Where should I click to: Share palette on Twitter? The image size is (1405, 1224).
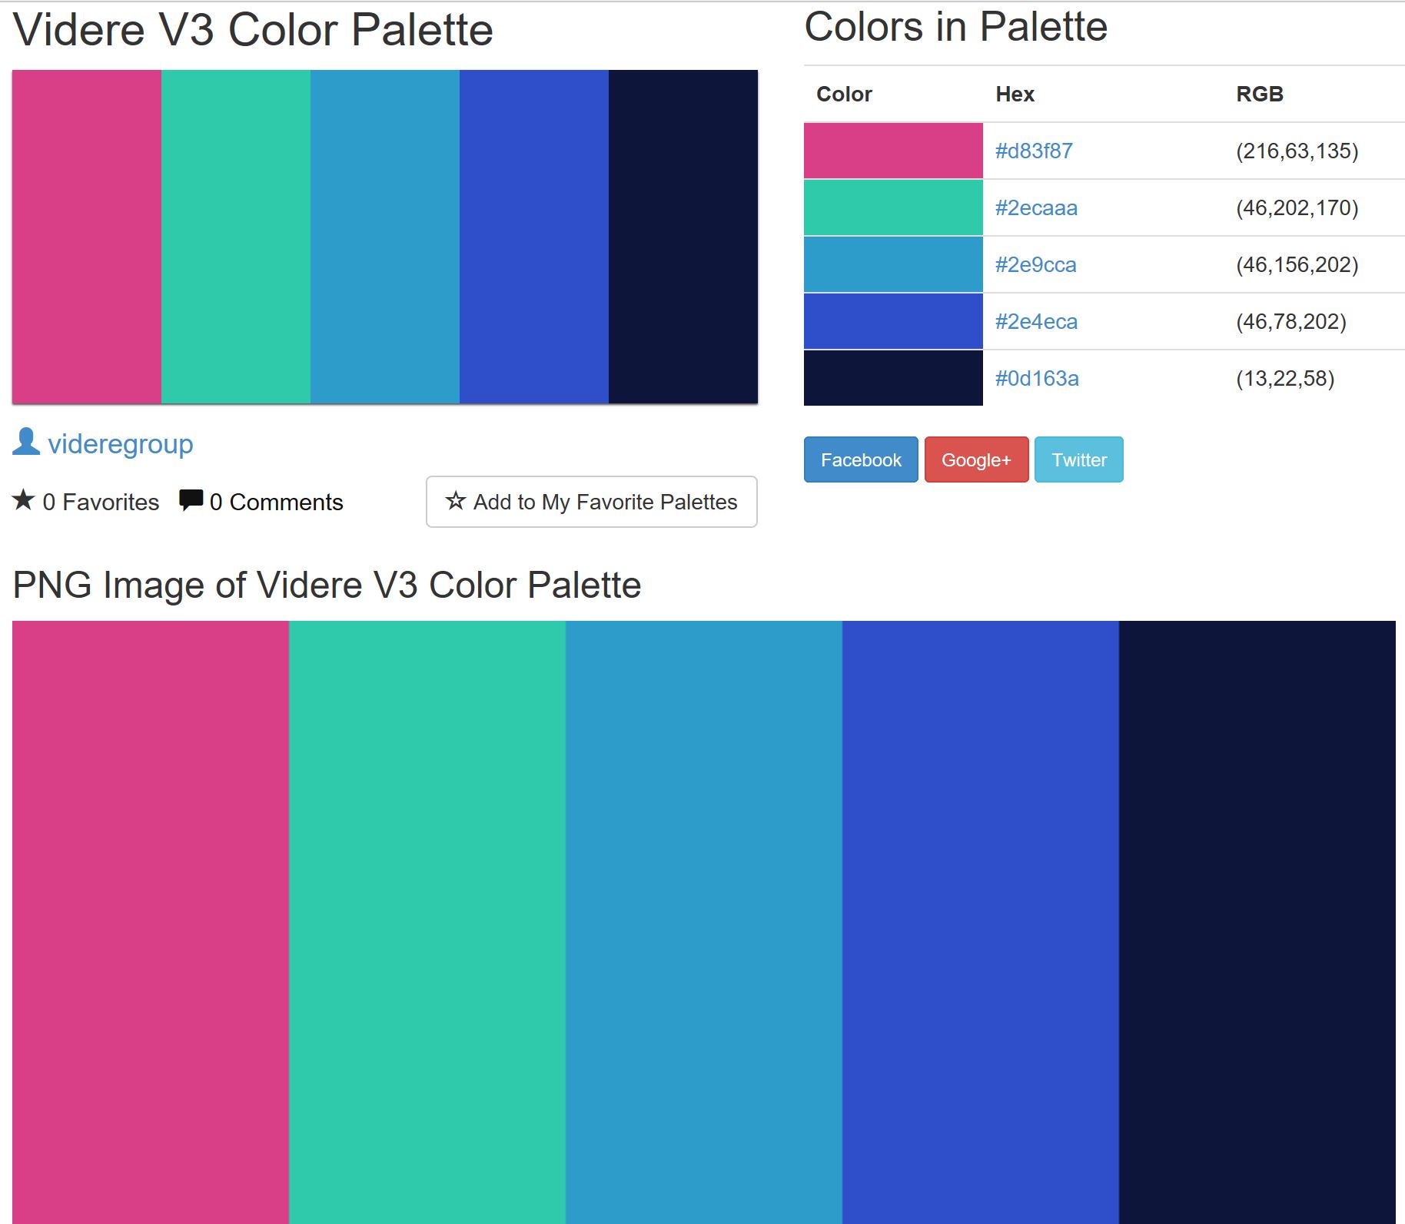pyautogui.click(x=1078, y=459)
